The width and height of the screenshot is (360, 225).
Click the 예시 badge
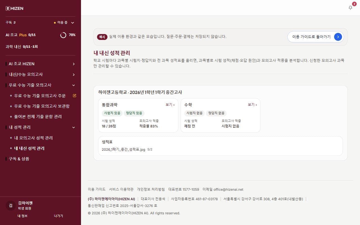point(102,37)
